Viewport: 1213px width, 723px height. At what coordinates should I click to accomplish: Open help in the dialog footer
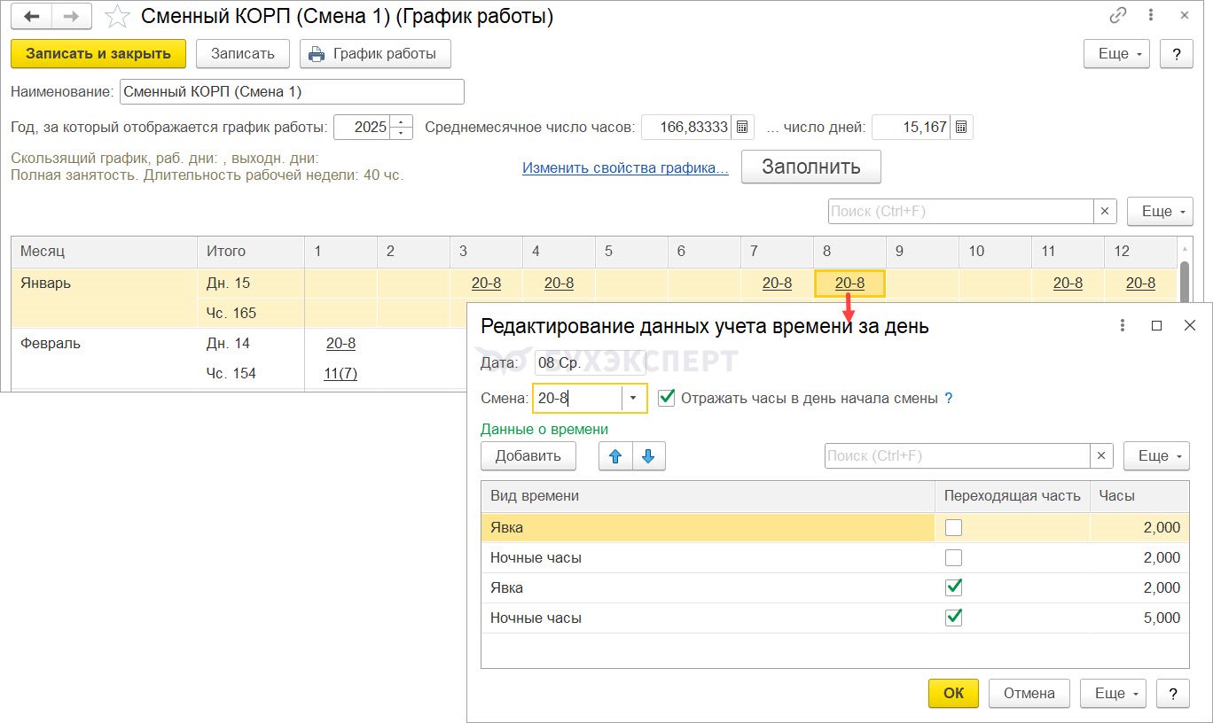click(x=1173, y=694)
